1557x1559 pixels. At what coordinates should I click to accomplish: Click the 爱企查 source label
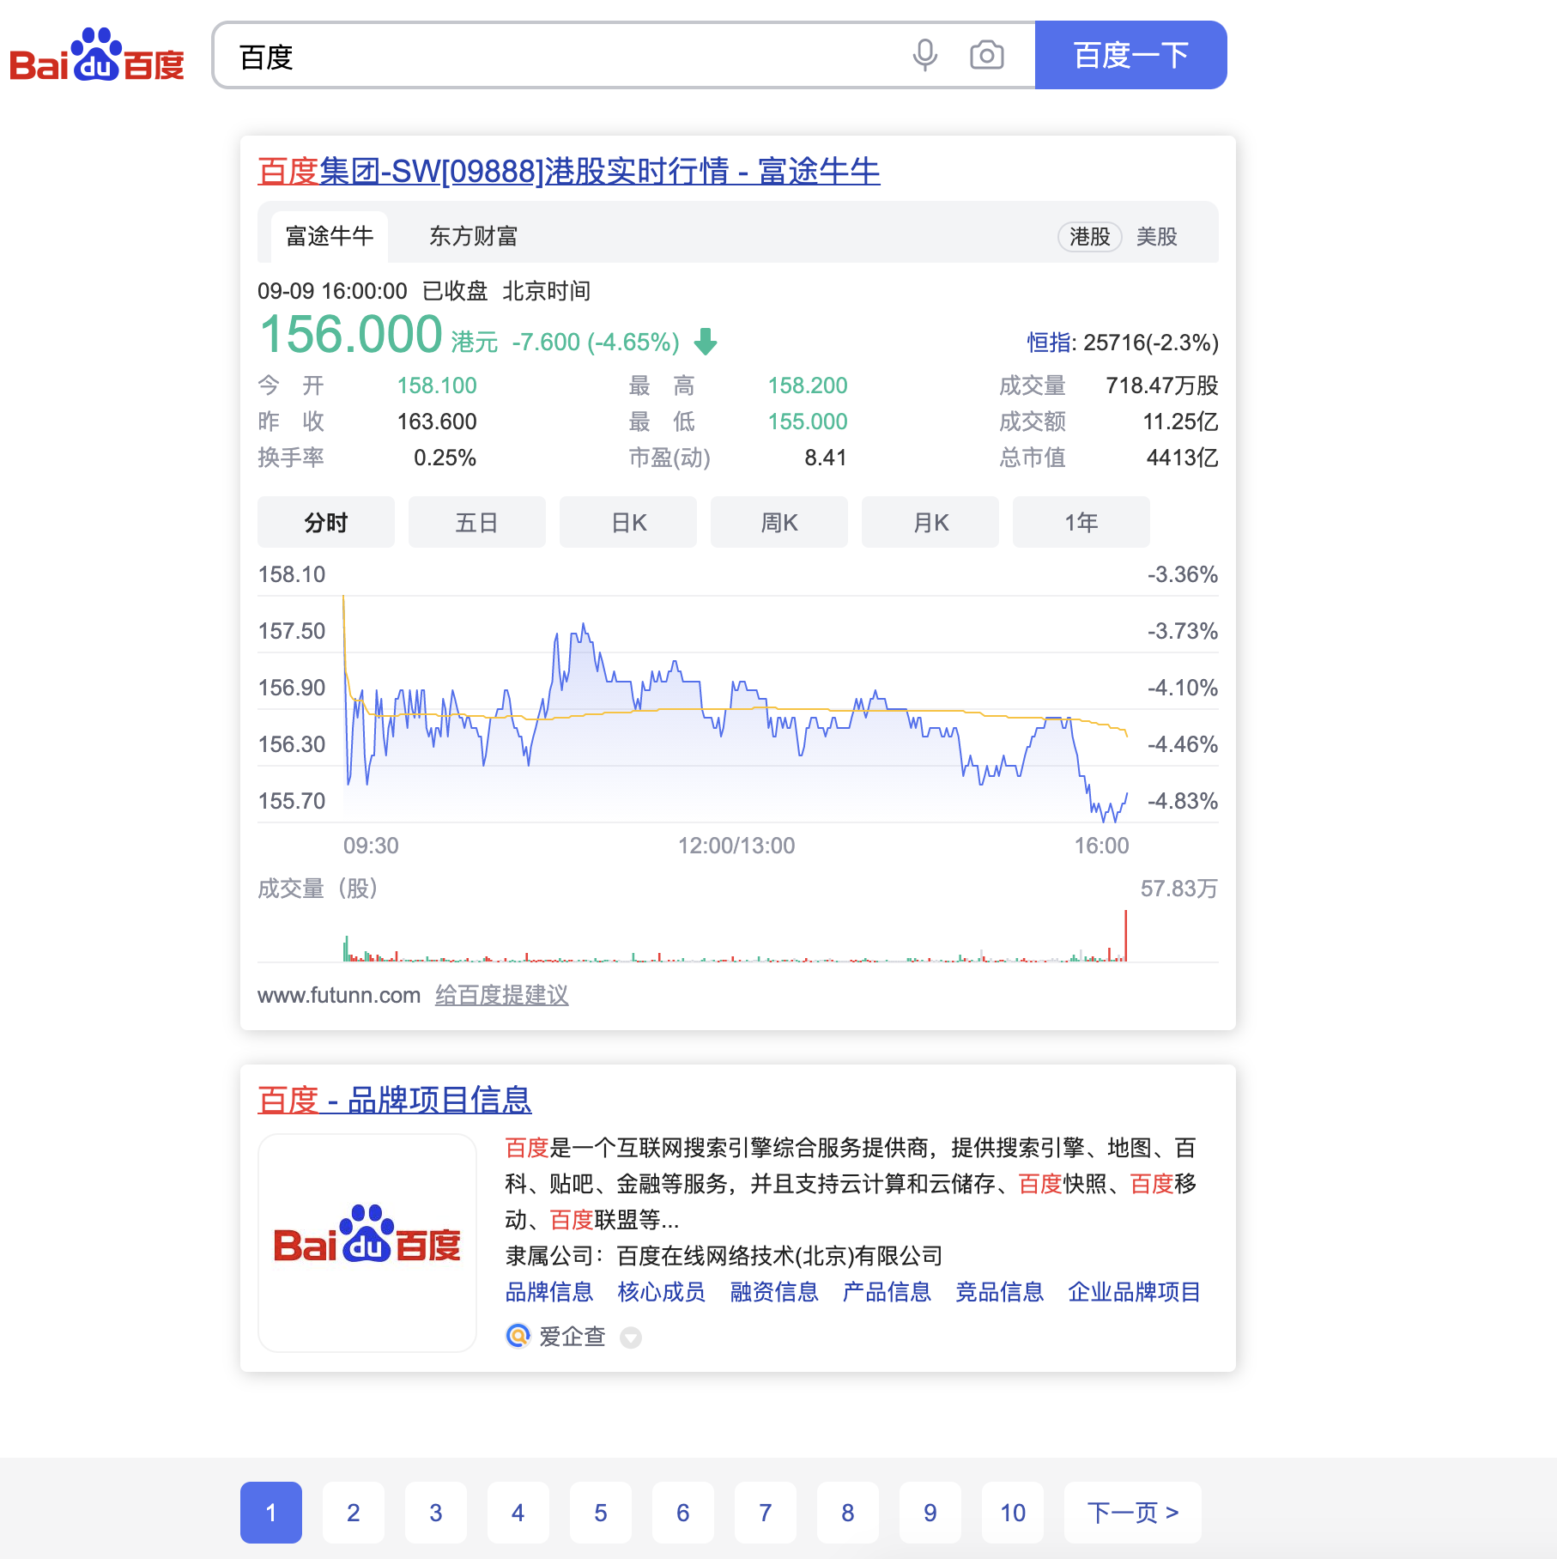(573, 1336)
